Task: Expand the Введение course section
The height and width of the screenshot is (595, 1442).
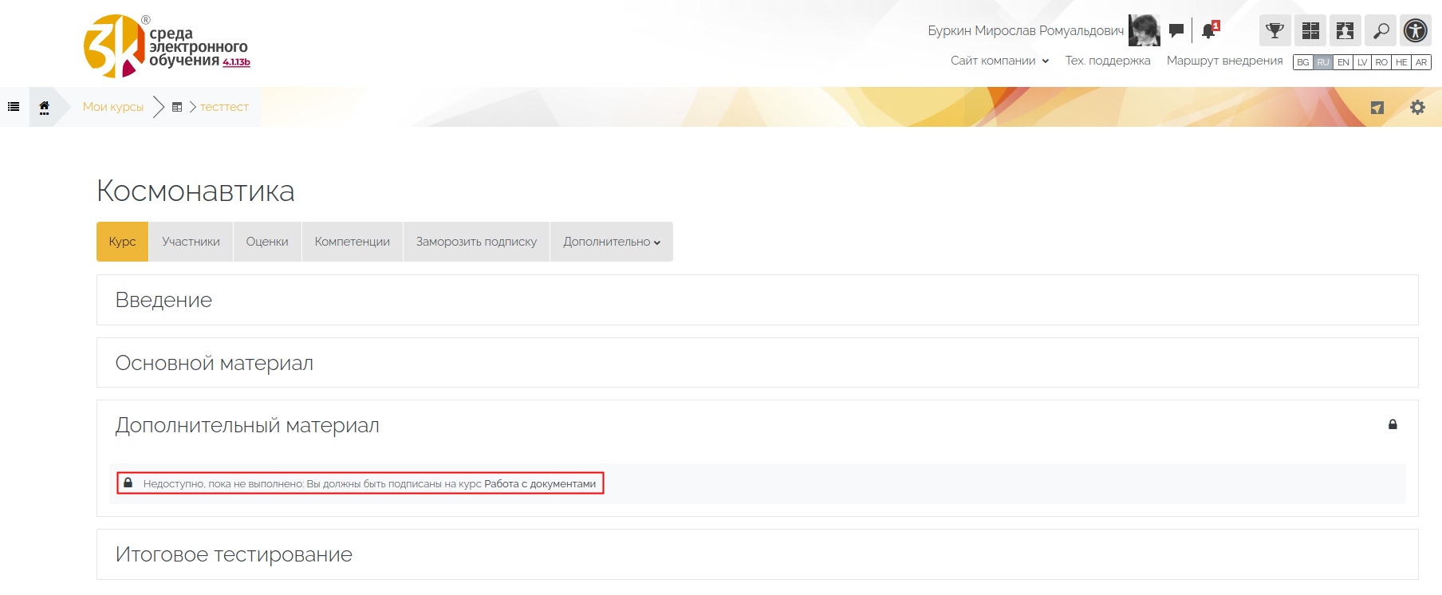Action: [x=164, y=300]
